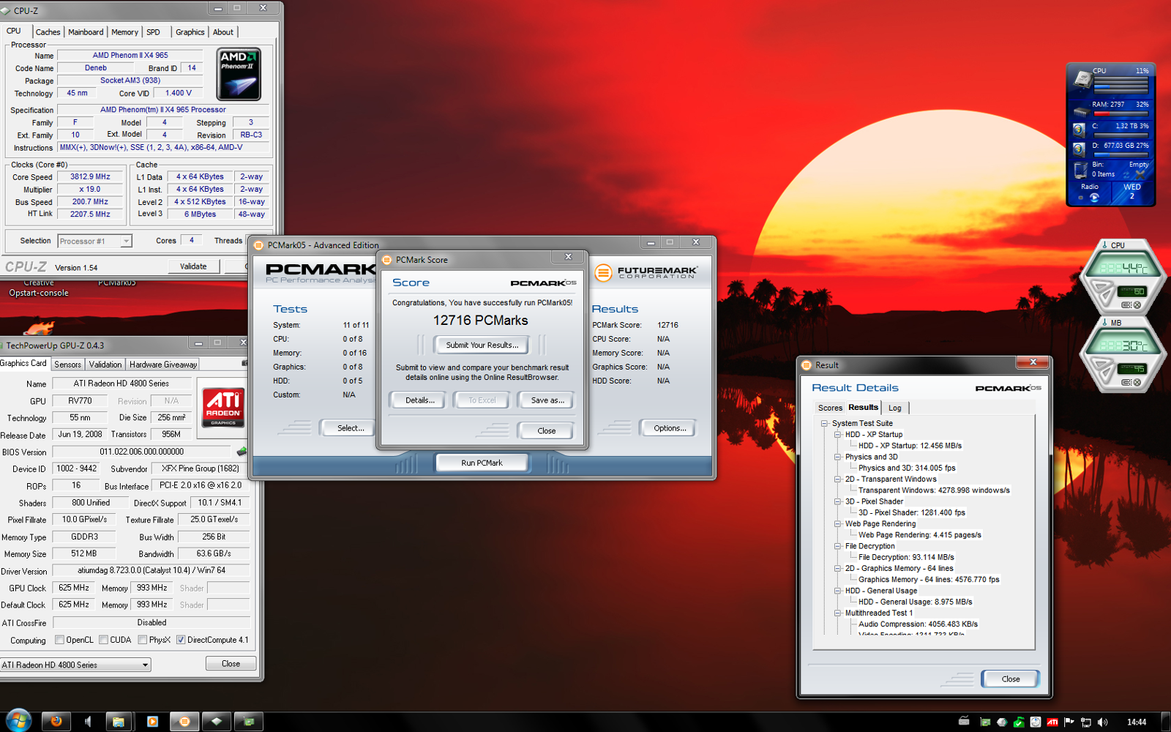The width and height of the screenshot is (1171, 732).
Task: Click the screenshot camera icon in GPU-Z tab bar
Action: point(245,363)
